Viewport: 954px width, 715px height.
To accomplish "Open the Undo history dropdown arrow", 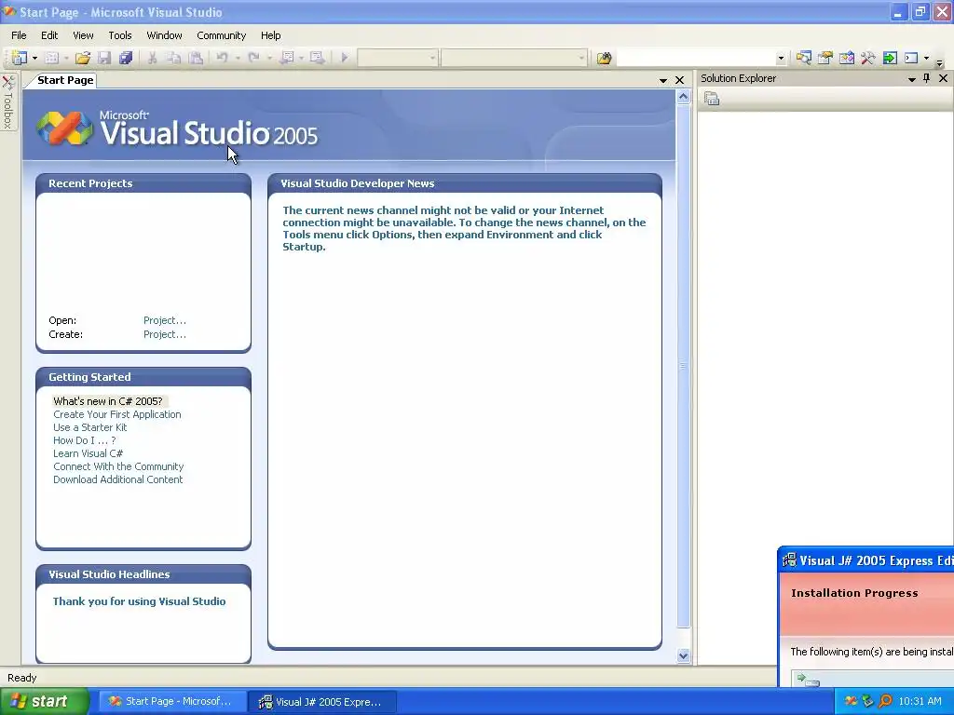I will (x=238, y=59).
